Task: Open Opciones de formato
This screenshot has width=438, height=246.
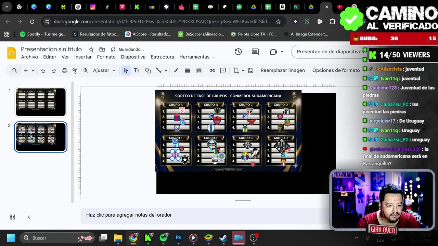Action: [x=336, y=70]
